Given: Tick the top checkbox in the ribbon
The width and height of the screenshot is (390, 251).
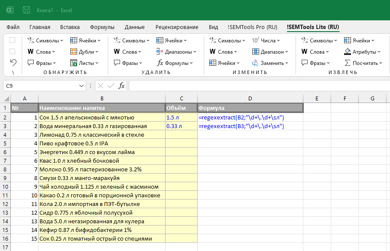Looking at the screenshot, I should point(12,40).
